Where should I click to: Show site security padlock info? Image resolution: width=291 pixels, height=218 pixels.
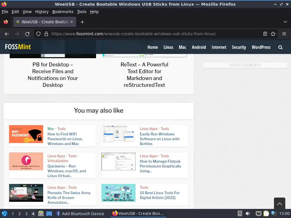[x=46, y=34]
